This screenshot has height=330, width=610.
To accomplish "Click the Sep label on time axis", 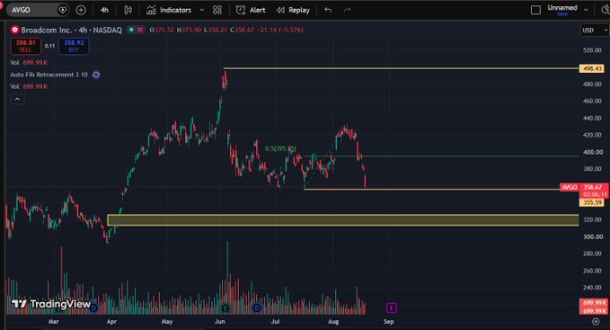I will coord(389,321).
